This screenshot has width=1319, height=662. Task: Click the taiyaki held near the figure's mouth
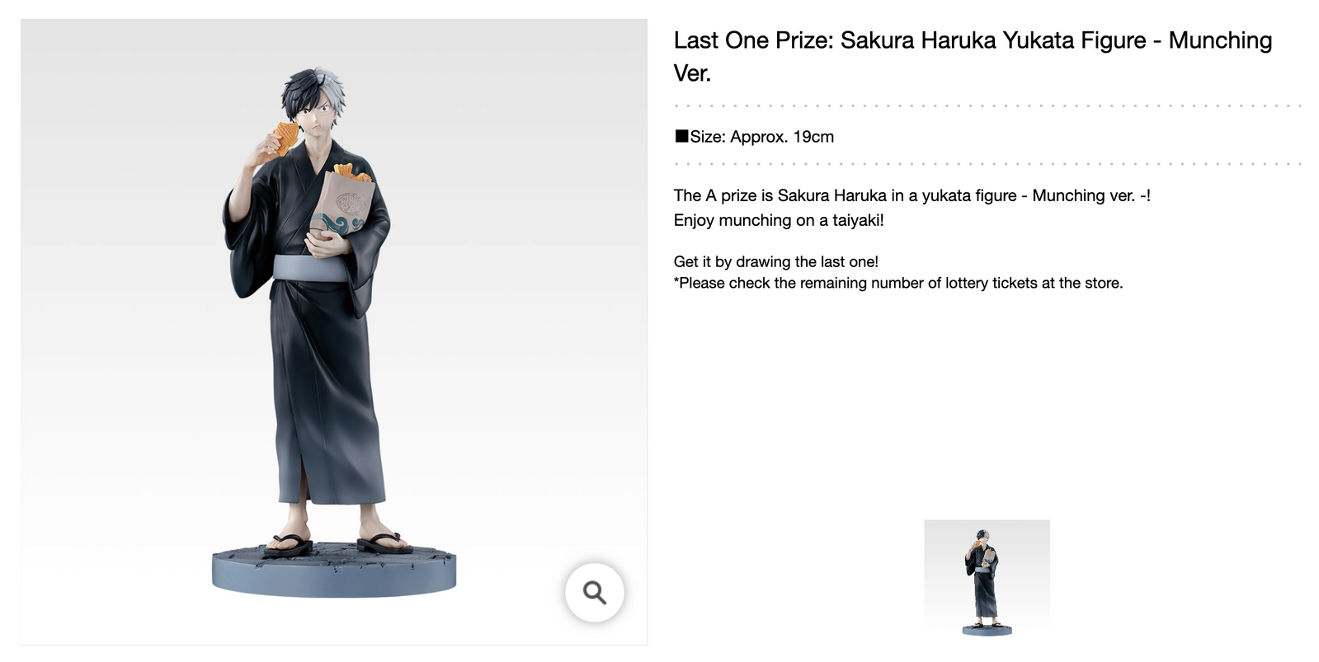tap(282, 139)
